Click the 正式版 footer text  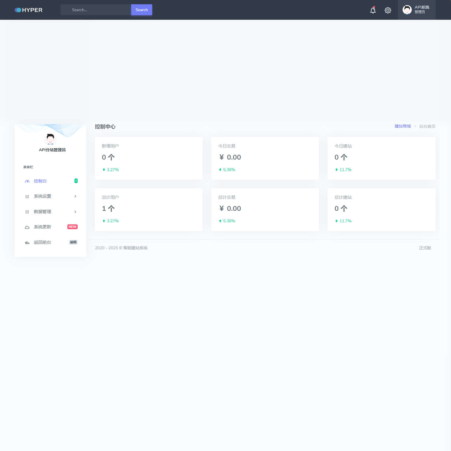pos(425,248)
